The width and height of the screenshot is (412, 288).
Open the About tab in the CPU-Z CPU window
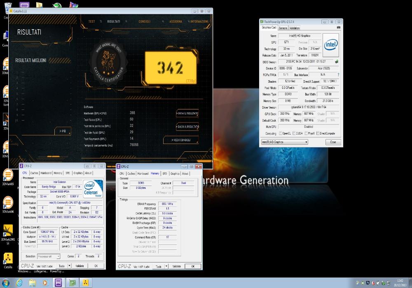[88, 173]
